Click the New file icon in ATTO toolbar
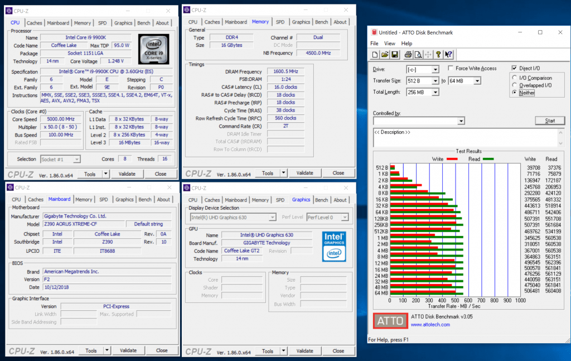Screen dimensions: 571x361 (375, 55)
